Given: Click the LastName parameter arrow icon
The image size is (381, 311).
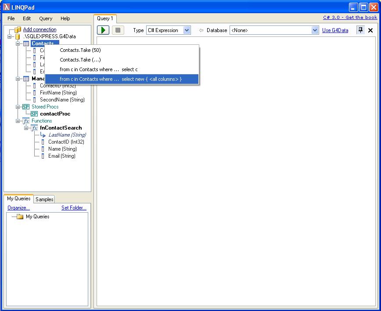Looking at the screenshot, I should click(43, 135).
